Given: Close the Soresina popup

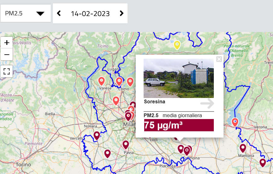Looking at the screenshot, I should point(219,59).
